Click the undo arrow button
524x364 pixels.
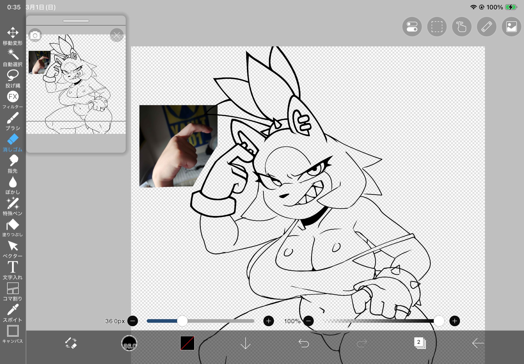pyautogui.click(x=304, y=343)
